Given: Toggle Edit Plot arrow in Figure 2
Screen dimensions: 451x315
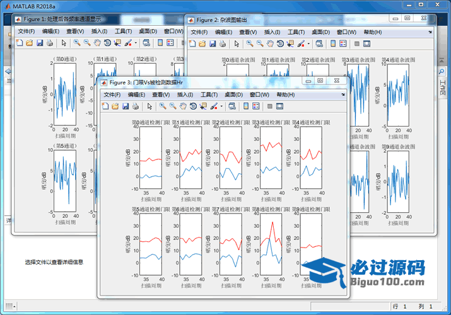Looking at the screenshot, I should (237, 43).
